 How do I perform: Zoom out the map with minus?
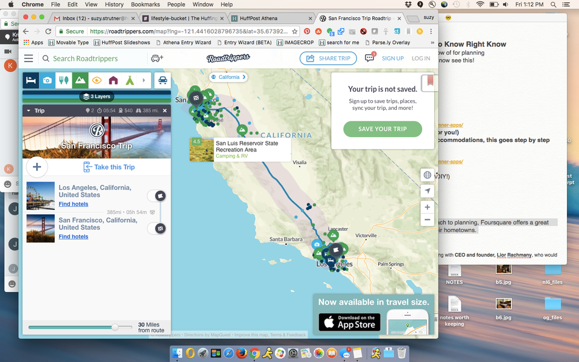(427, 220)
